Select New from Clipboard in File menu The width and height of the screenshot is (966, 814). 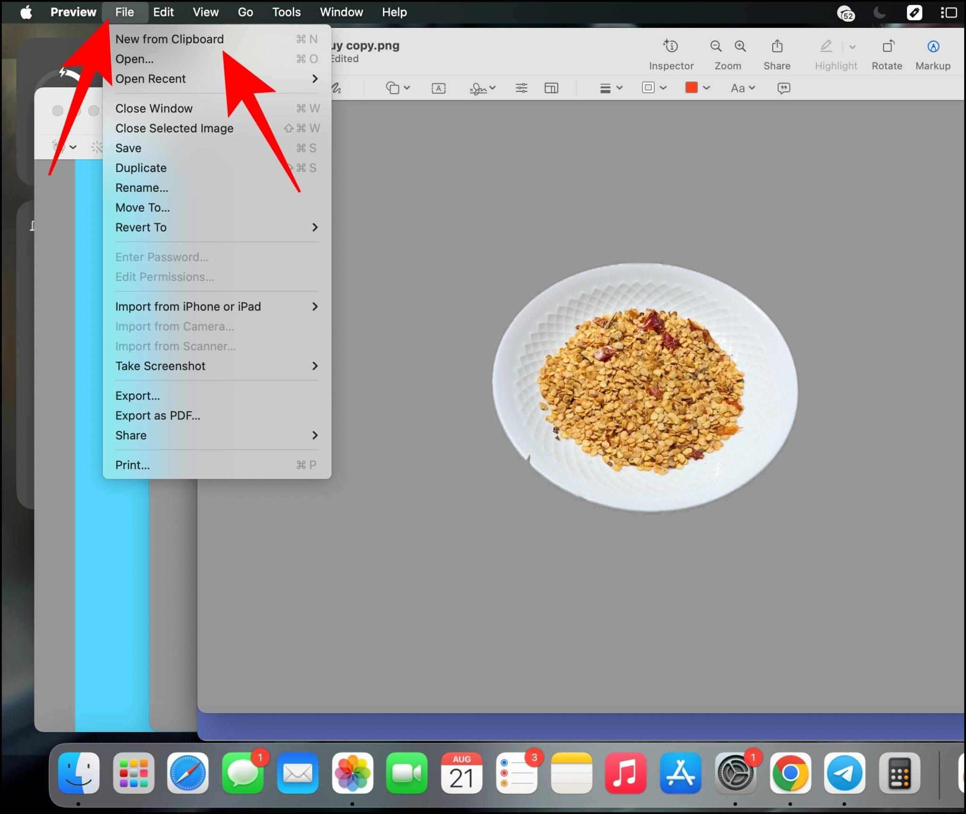[x=169, y=39]
